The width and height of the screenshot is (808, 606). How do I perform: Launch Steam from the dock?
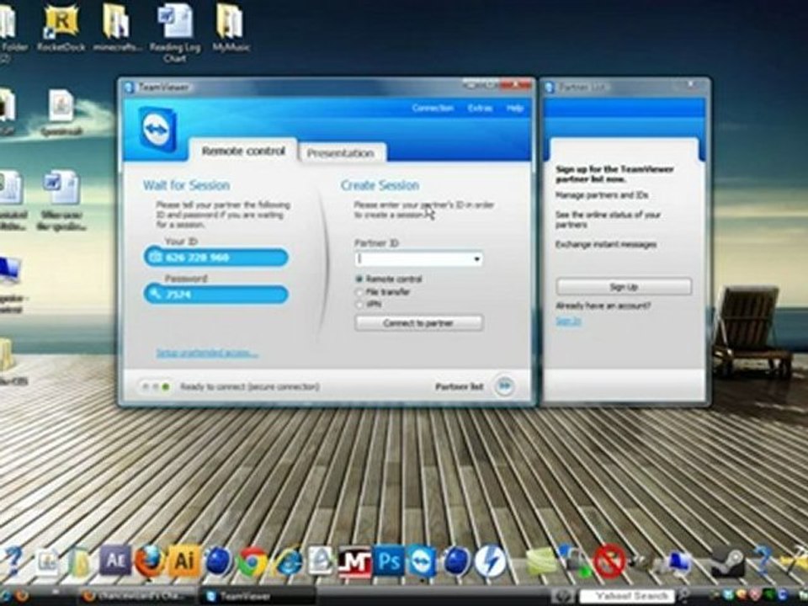point(727,561)
